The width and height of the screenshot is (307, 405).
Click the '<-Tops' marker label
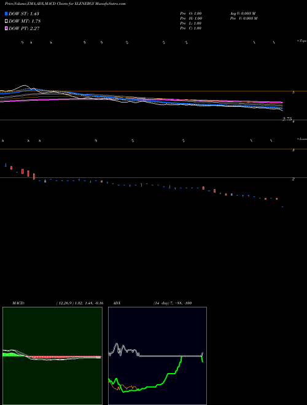pyautogui.click(x=301, y=41)
